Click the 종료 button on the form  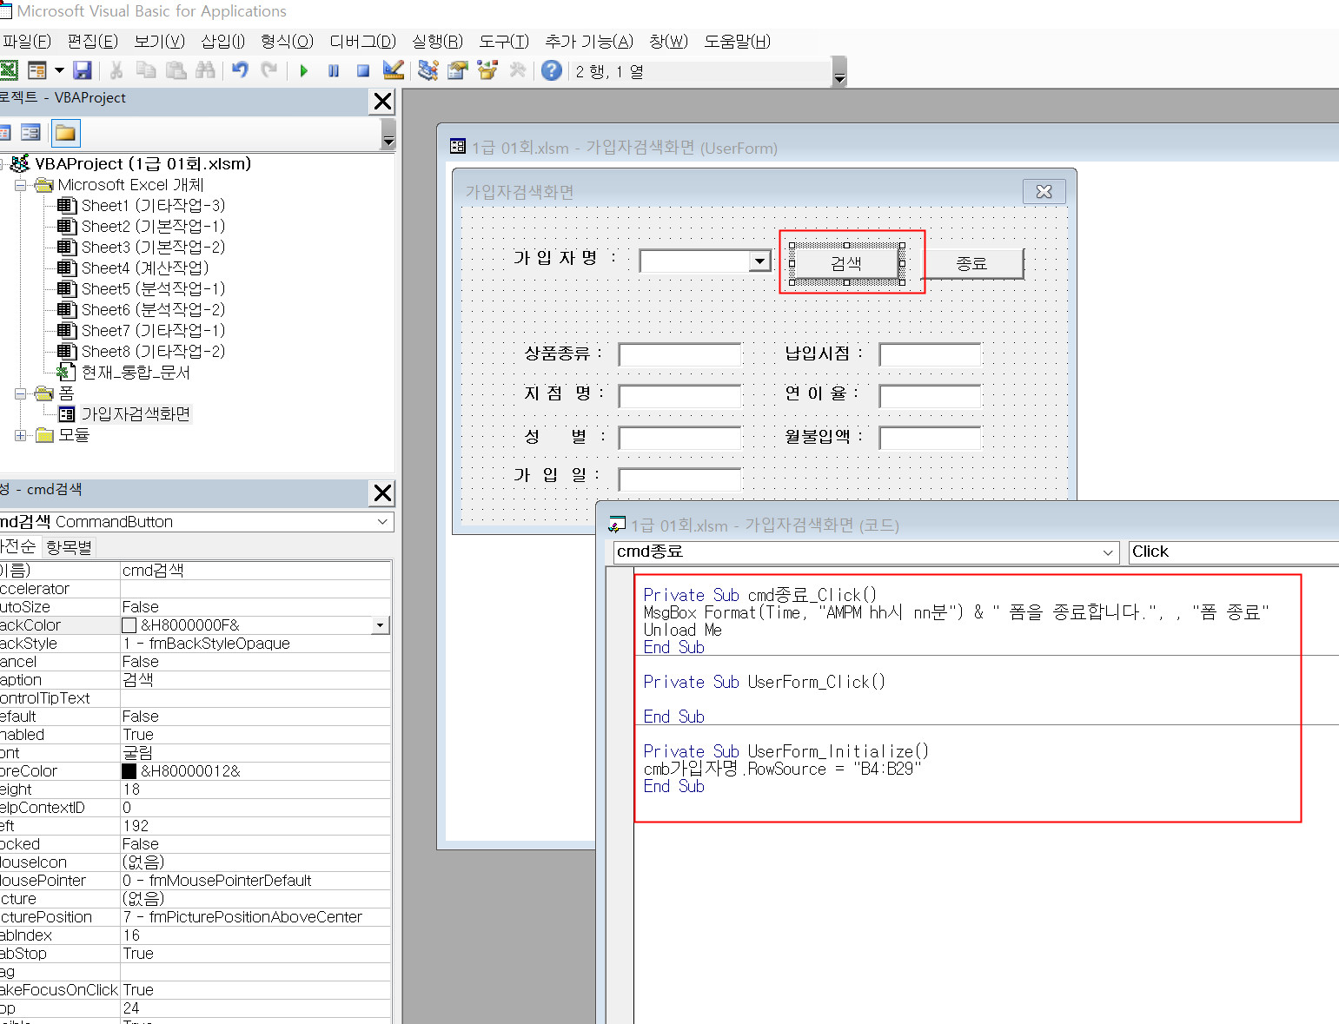971,263
